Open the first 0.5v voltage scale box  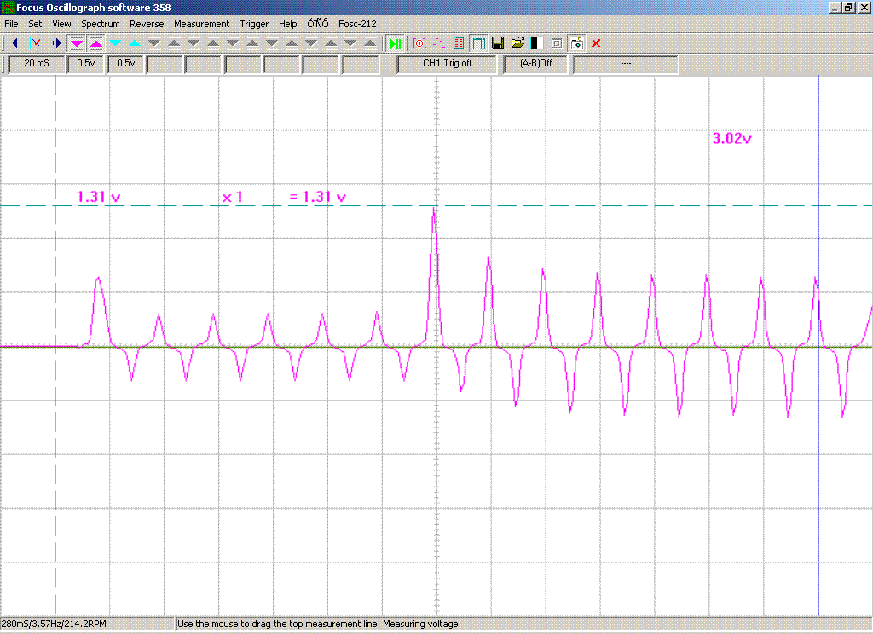coord(86,63)
